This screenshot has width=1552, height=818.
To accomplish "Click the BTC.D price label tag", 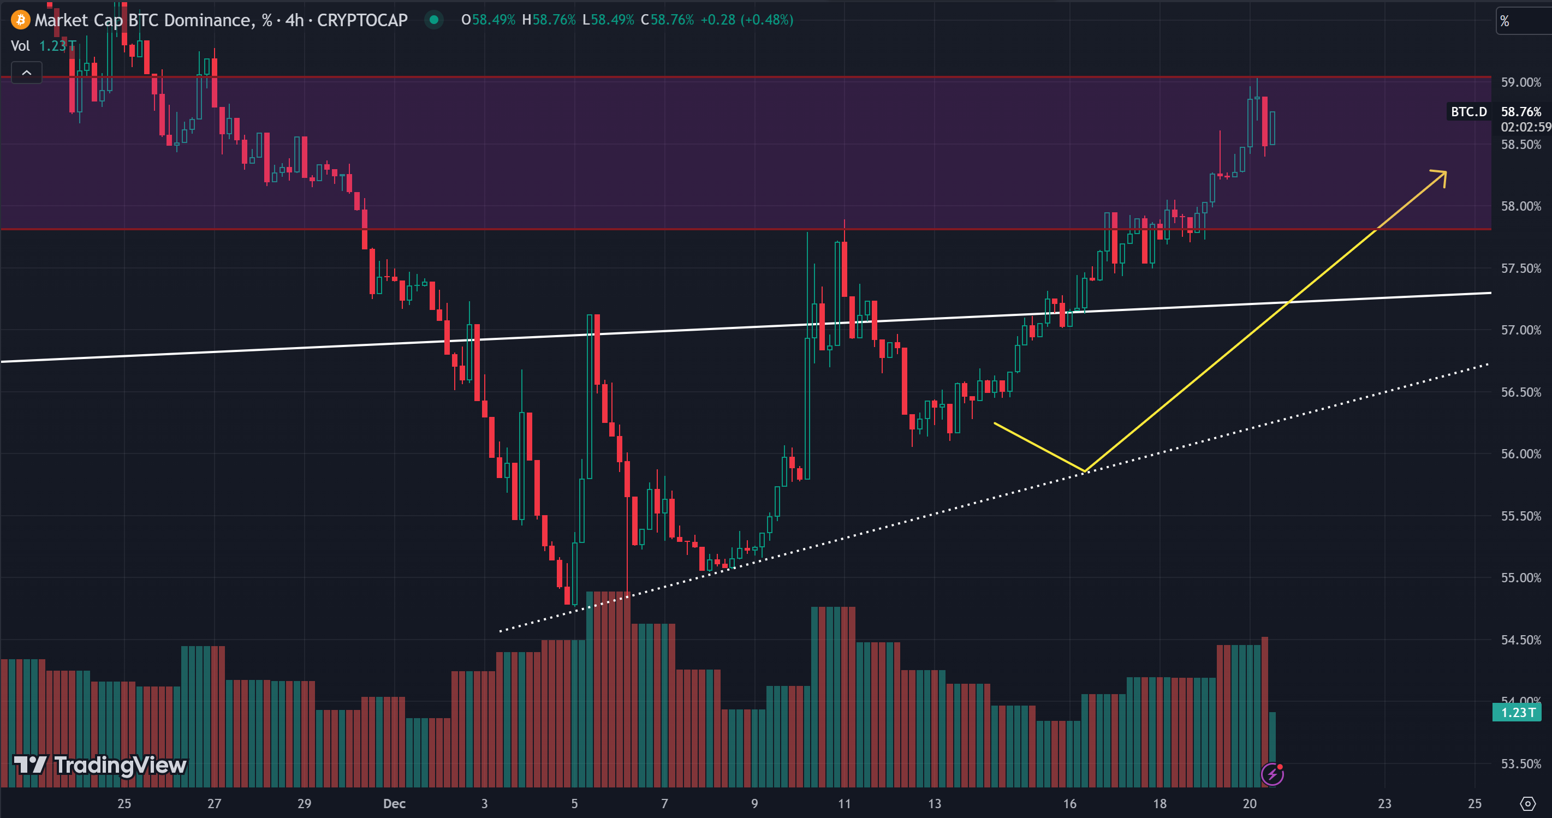I will coord(1468,111).
